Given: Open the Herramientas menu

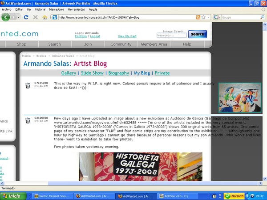Looking at the screenshot, I should [x=76, y=9].
